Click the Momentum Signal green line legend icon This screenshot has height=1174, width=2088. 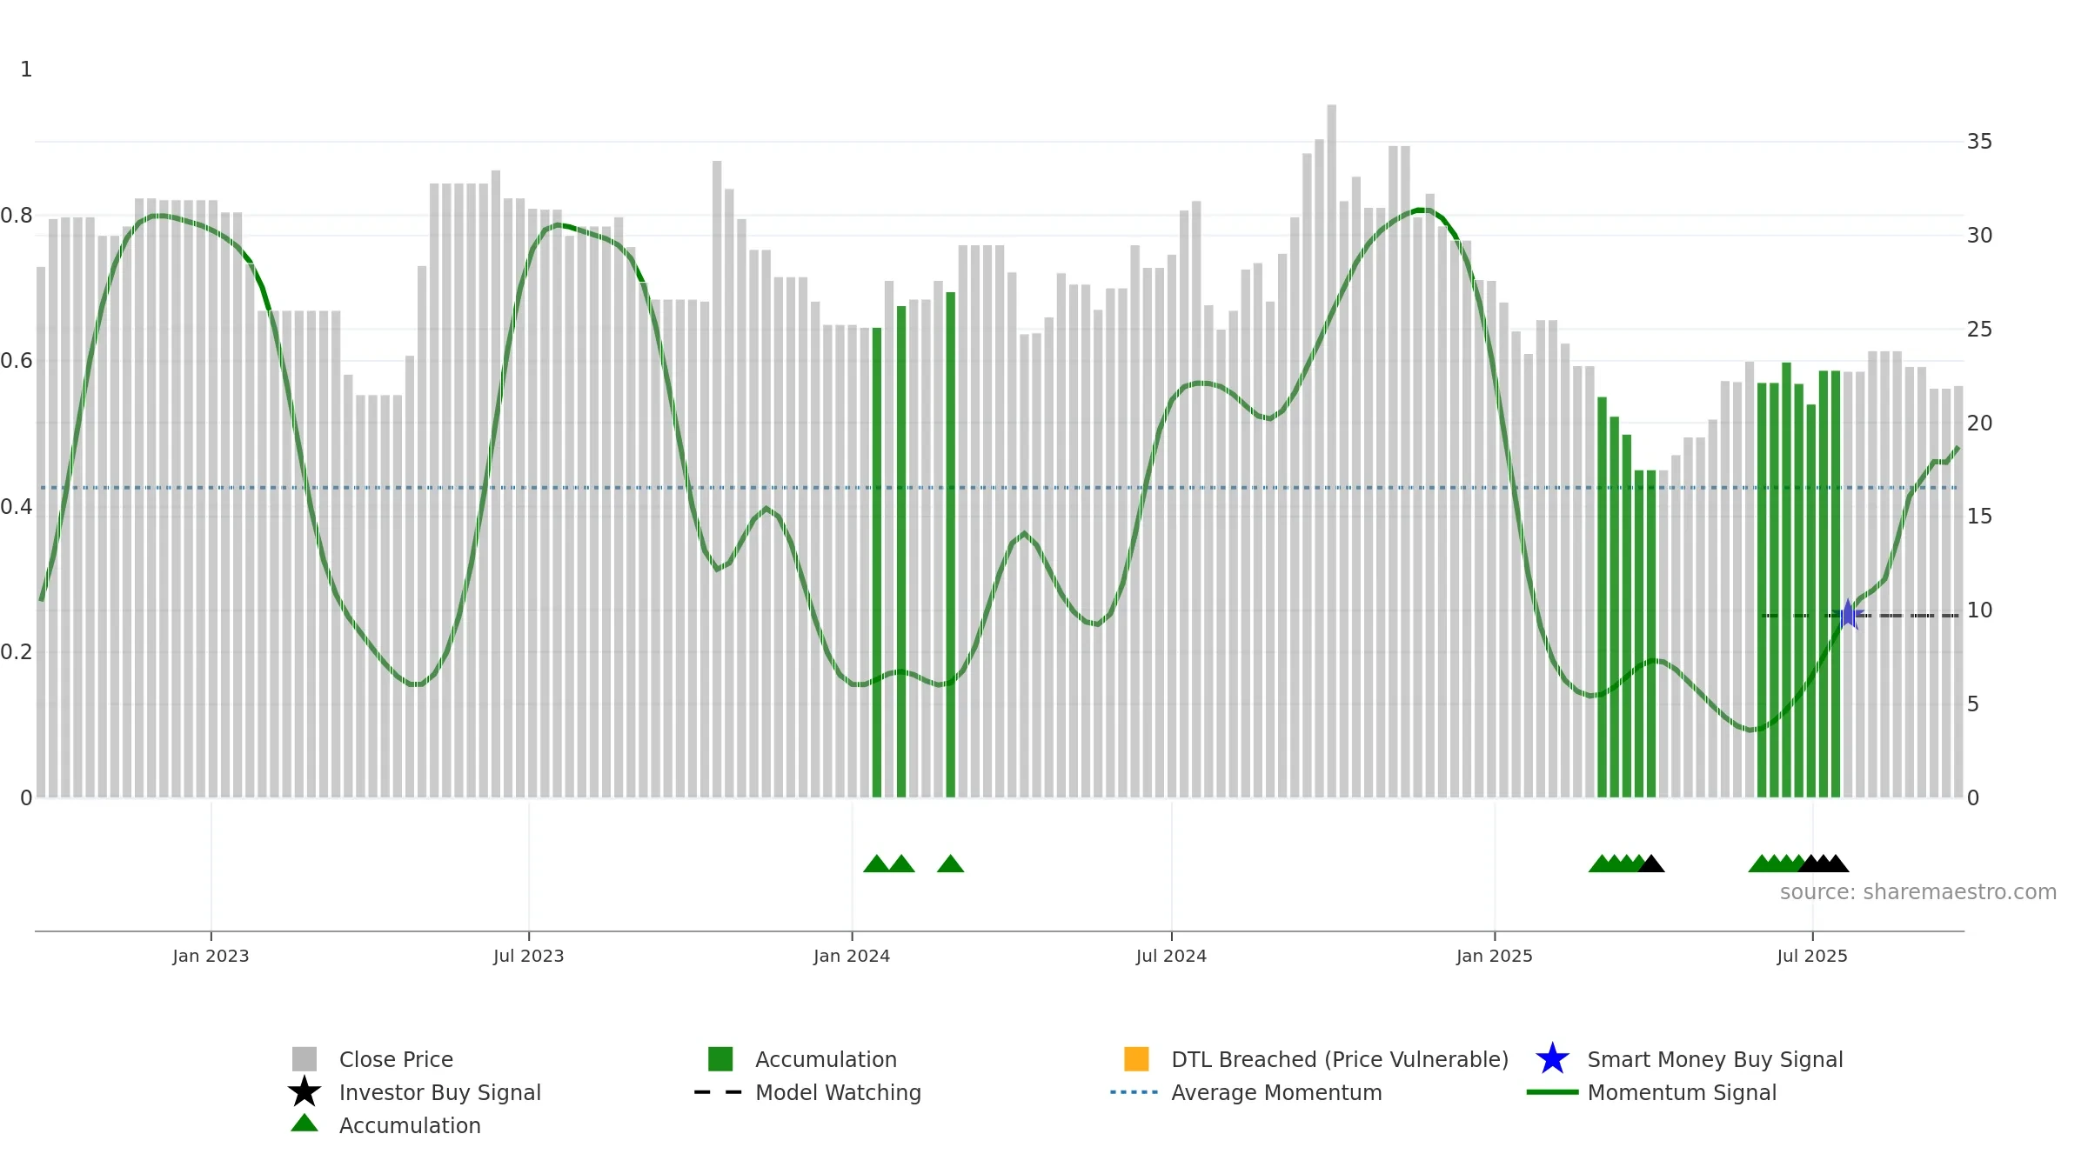(1552, 1092)
